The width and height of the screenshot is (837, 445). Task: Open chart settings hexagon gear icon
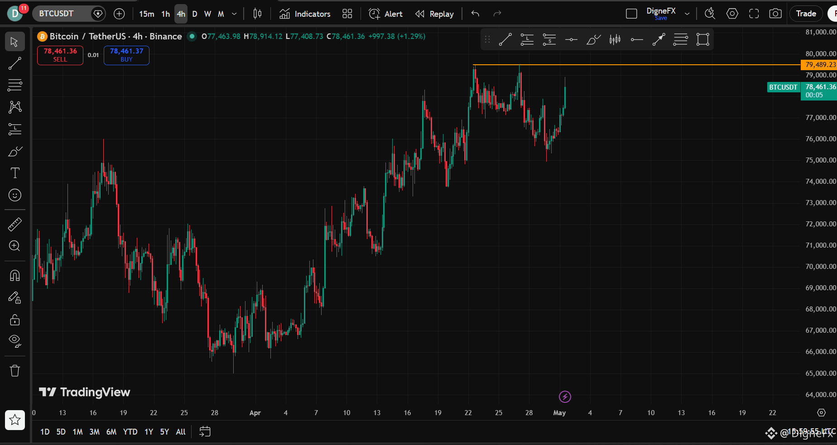point(732,14)
